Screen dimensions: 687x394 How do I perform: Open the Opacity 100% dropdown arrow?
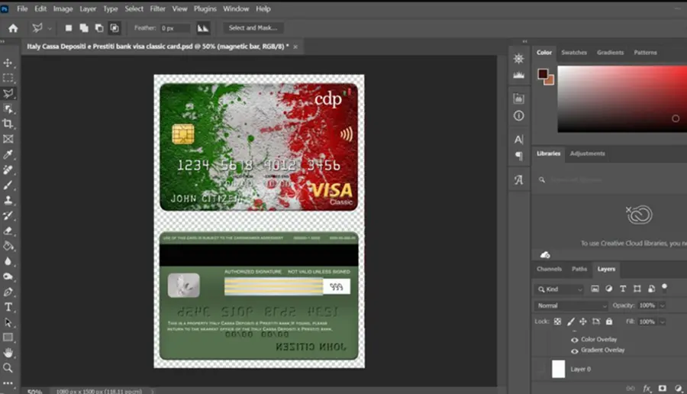(663, 305)
